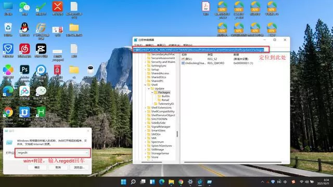Click the QQ penguin desktop icon
The height and width of the screenshot is (187, 333).
(x=24, y=28)
